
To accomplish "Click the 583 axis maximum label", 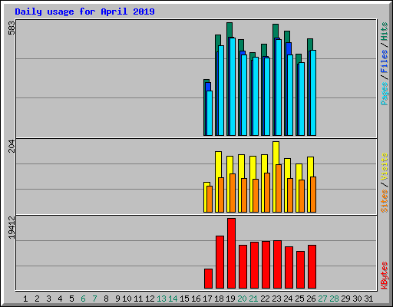I will click(x=12, y=28).
